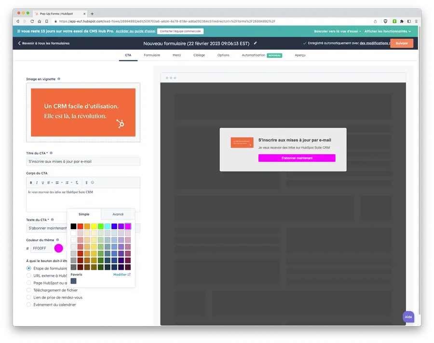Toggle italic formatting in Corps du CTA

pyautogui.click(x=37, y=183)
